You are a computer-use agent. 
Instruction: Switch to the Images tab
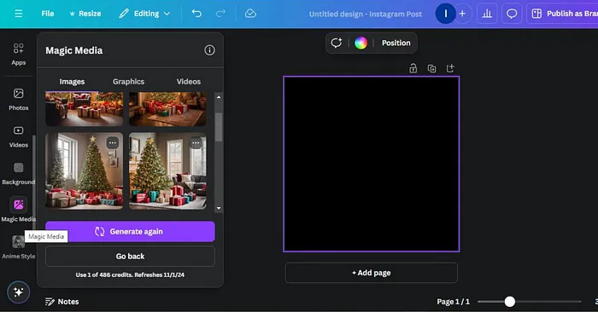tap(72, 82)
